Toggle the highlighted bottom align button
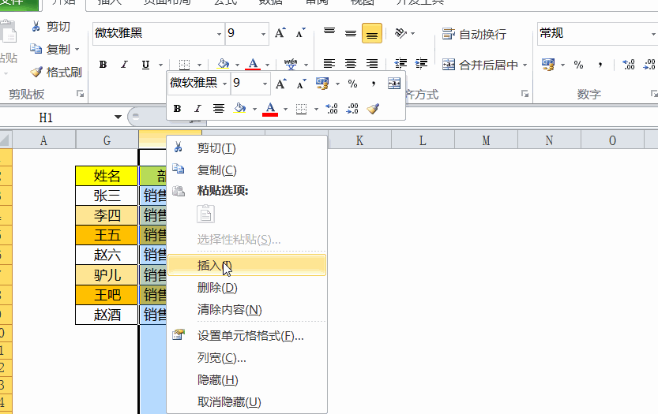658x414 pixels. coord(372,34)
